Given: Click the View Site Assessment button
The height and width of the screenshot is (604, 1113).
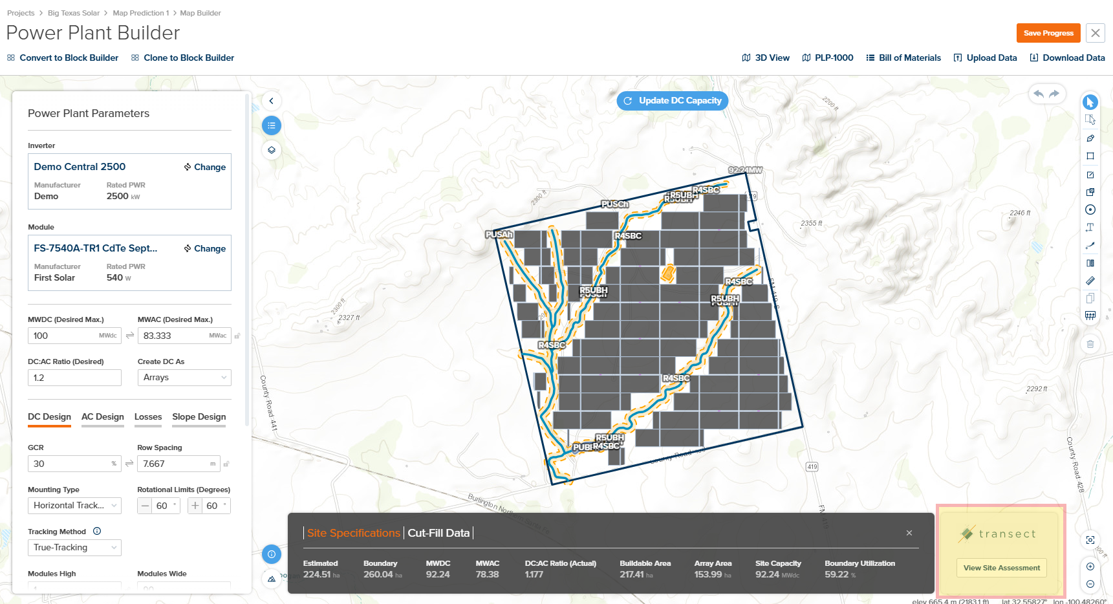Looking at the screenshot, I should [x=1000, y=568].
